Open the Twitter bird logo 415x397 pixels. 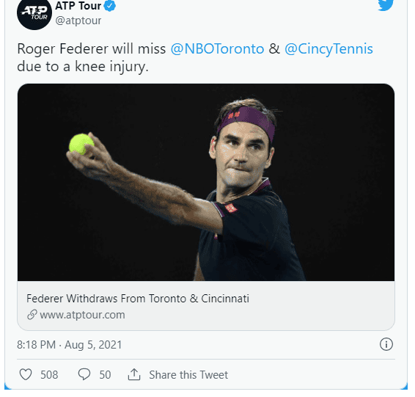click(x=386, y=5)
